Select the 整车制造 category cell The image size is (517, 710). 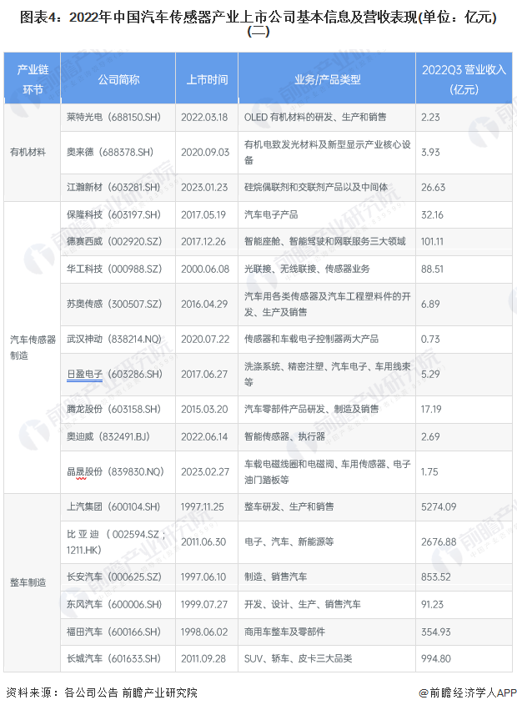tap(33, 582)
